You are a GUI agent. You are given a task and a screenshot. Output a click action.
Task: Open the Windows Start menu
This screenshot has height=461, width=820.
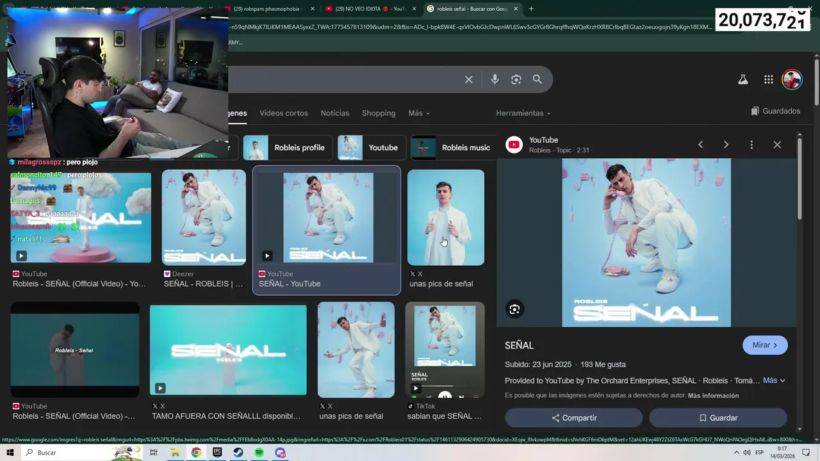click(x=10, y=453)
